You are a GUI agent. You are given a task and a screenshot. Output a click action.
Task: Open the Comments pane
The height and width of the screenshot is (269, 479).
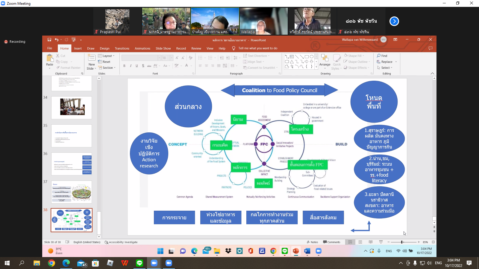[332, 242]
